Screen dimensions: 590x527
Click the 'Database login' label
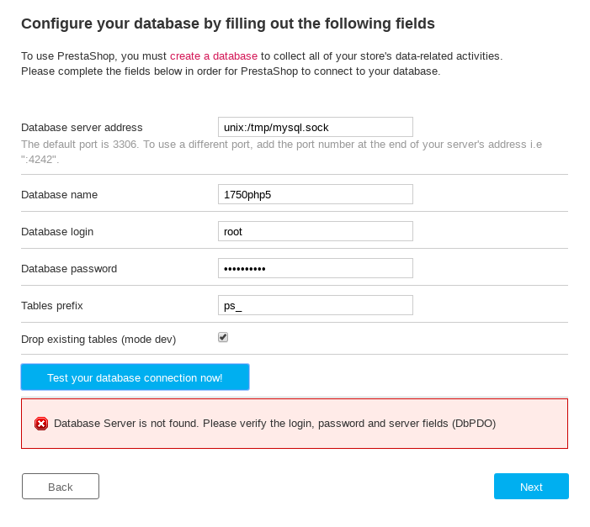(57, 232)
